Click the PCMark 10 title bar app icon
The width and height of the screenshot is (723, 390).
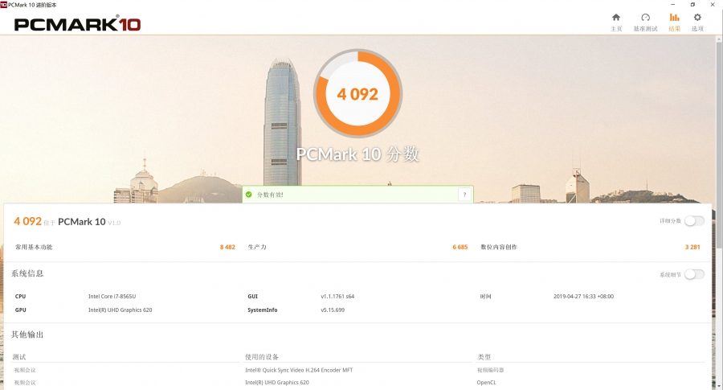coord(4,4)
